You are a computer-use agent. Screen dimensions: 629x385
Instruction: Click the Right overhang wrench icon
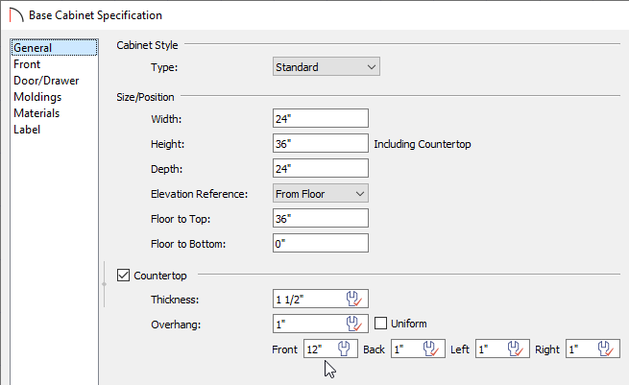point(606,349)
